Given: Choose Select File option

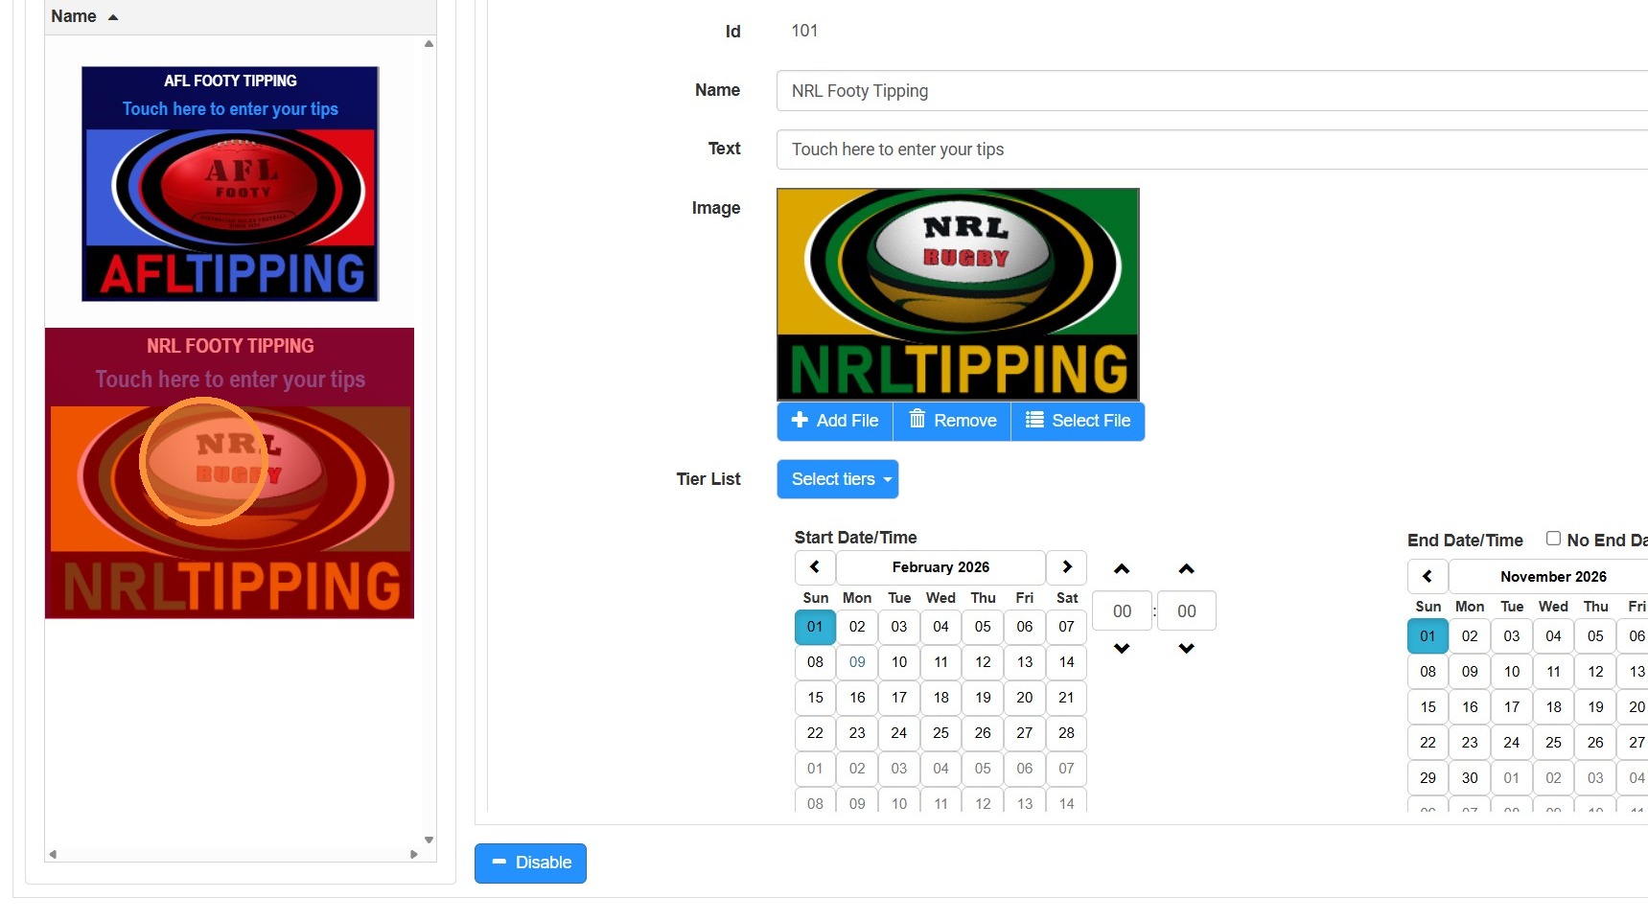Looking at the screenshot, I should [x=1078, y=421].
